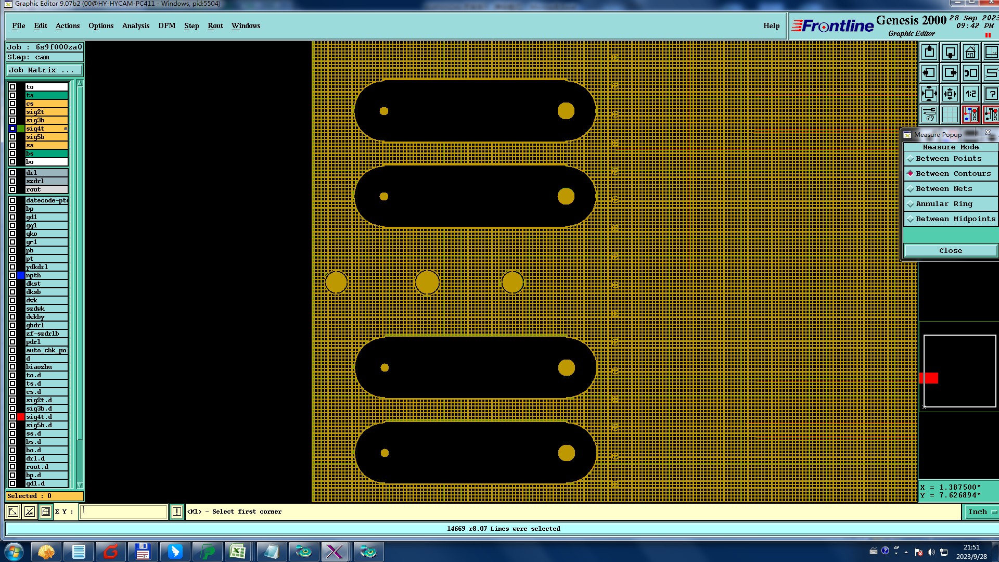The image size is (999, 562).
Task: Click the pan up arrow icon
Action: 929,53
